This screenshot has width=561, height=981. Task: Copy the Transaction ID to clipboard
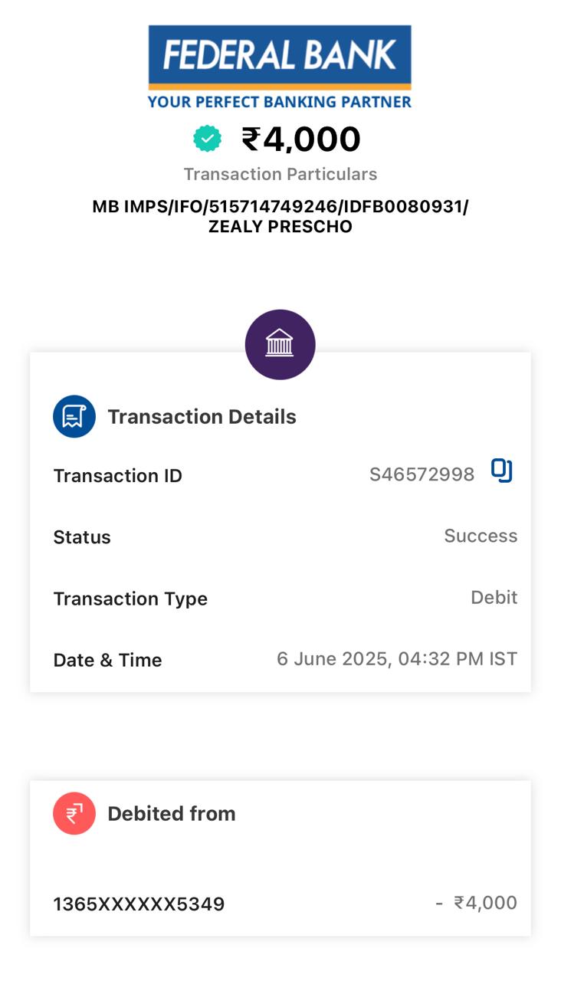(x=501, y=471)
